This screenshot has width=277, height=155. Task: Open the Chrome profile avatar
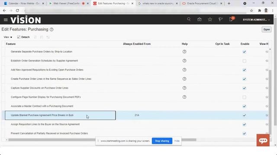[x=266, y=10]
